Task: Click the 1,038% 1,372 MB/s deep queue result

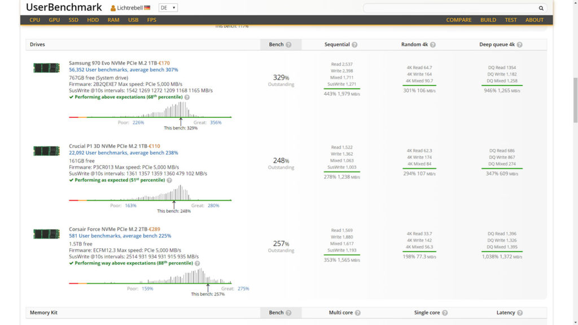Action: pyautogui.click(x=502, y=257)
